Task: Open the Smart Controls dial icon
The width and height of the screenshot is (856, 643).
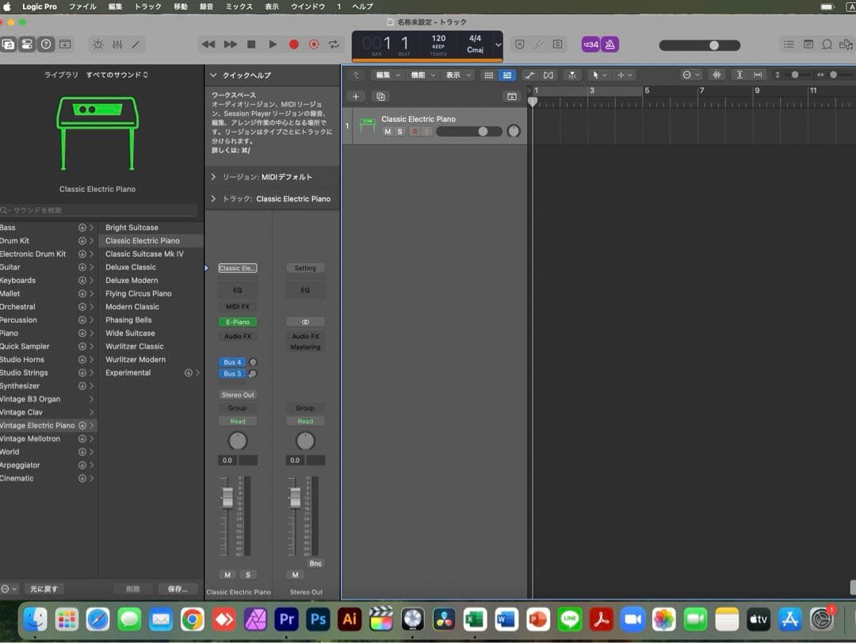Action: pos(97,44)
